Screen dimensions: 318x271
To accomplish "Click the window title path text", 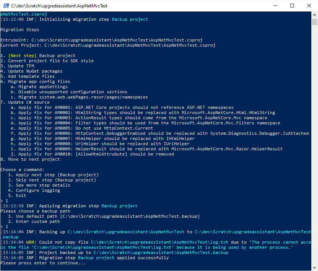I will (x=59, y=6).
